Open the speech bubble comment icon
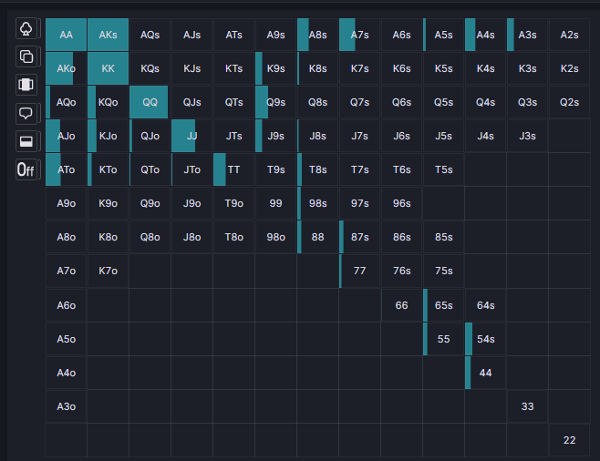This screenshot has width=600, height=461. (27, 113)
